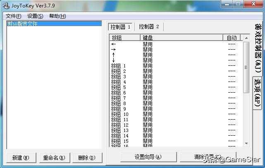The height and width of the screenshot is (168, 265).
Task: Click the 新建(N) button
Action: point(21,158)
